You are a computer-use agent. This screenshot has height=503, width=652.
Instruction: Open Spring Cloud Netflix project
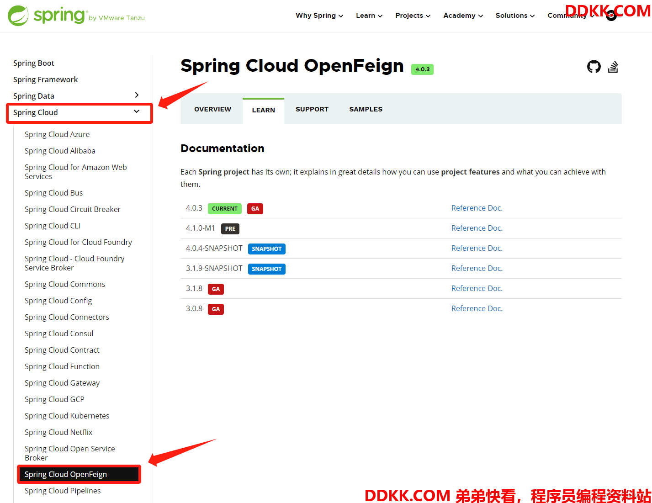pos(58,432)
